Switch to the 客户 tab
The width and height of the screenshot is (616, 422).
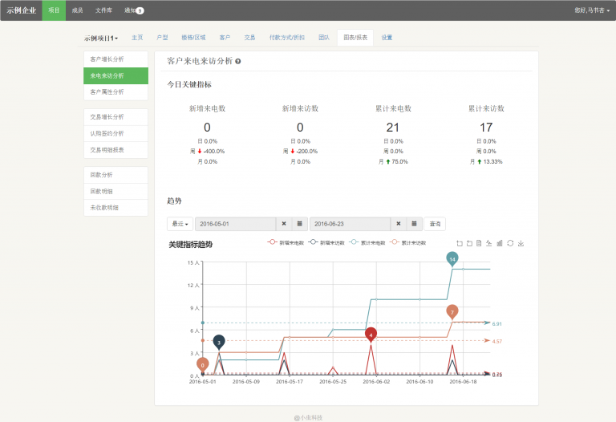tap(225, 38)
